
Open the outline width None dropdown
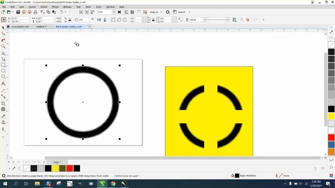(205, 20)
